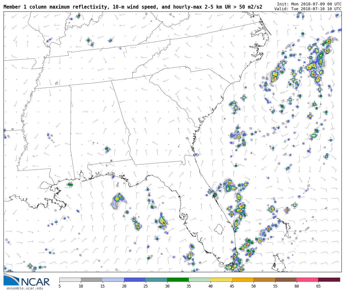Screen dimensions: 345x292
Task: Click the yellow 40-45 colorbar segment
Action: 221,280
